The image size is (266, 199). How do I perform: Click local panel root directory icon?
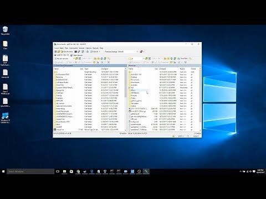98,59
